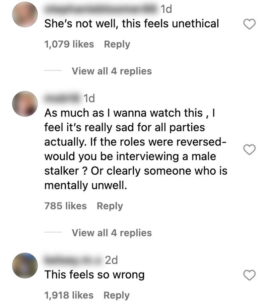Viewport: 268px width, 305px height.
Task: Open the "1,918 likes" list
Action: (69, 295)
